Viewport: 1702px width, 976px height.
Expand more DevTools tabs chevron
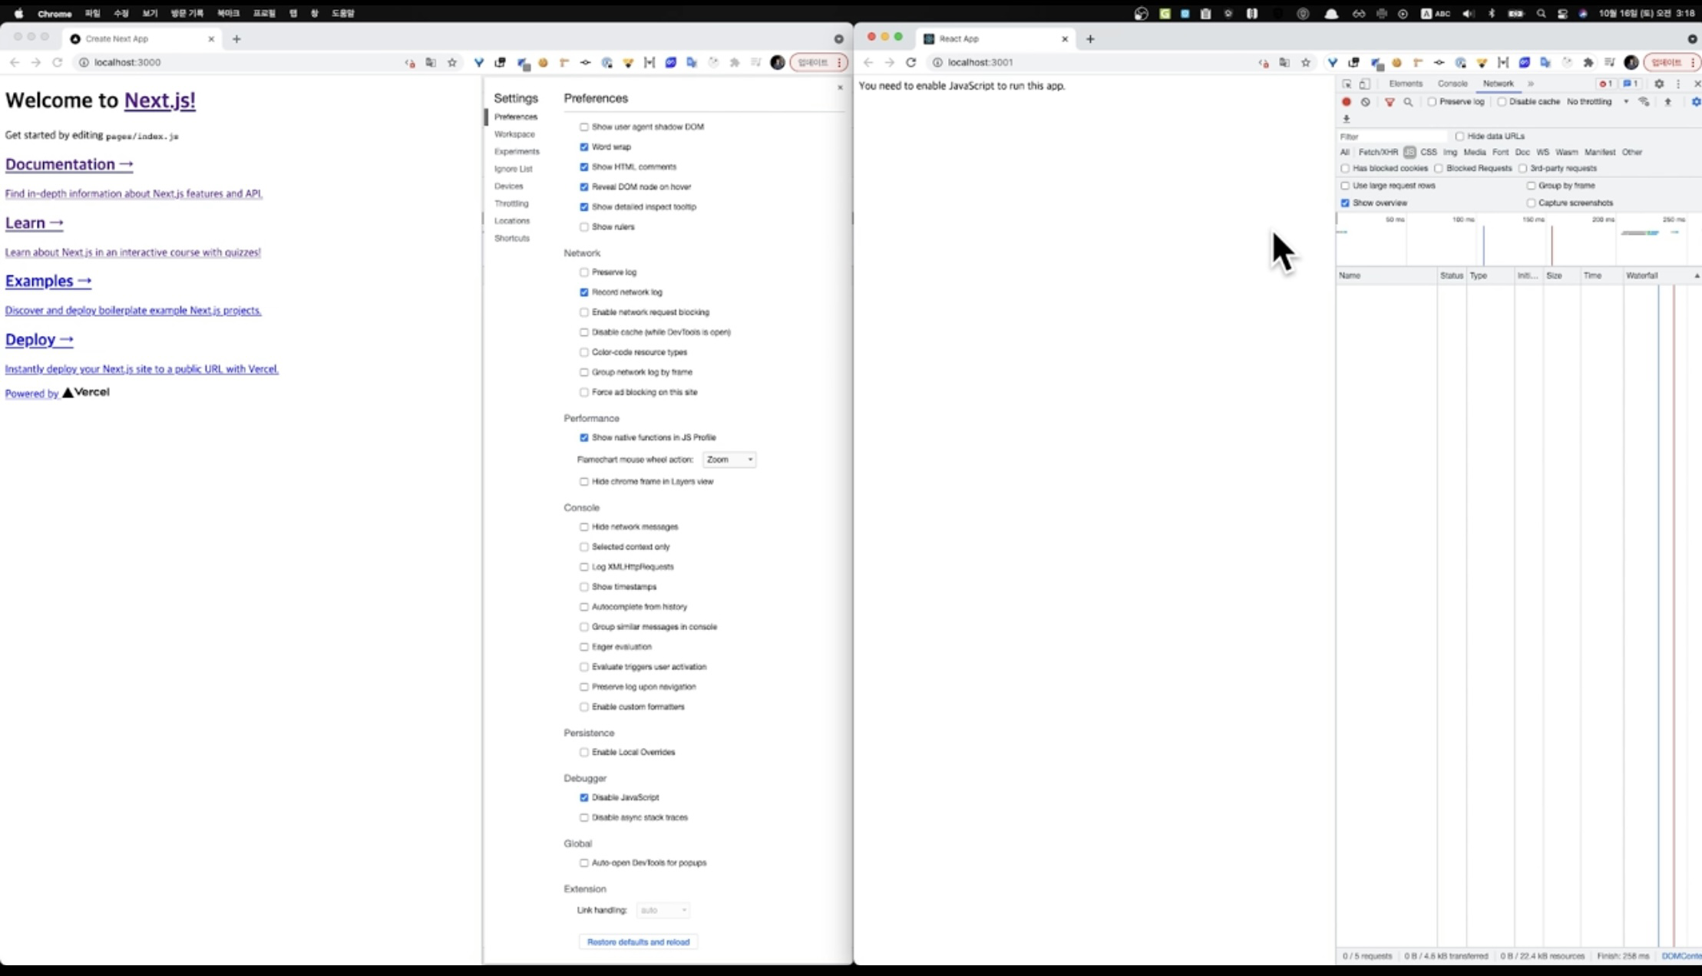tap(1530, 84)
